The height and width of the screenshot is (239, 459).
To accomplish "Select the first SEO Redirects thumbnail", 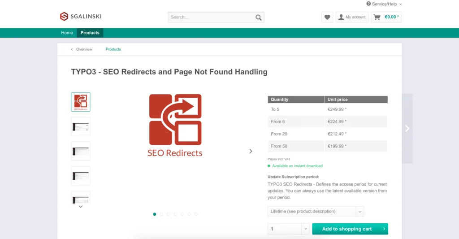I will tap(81, 102).
